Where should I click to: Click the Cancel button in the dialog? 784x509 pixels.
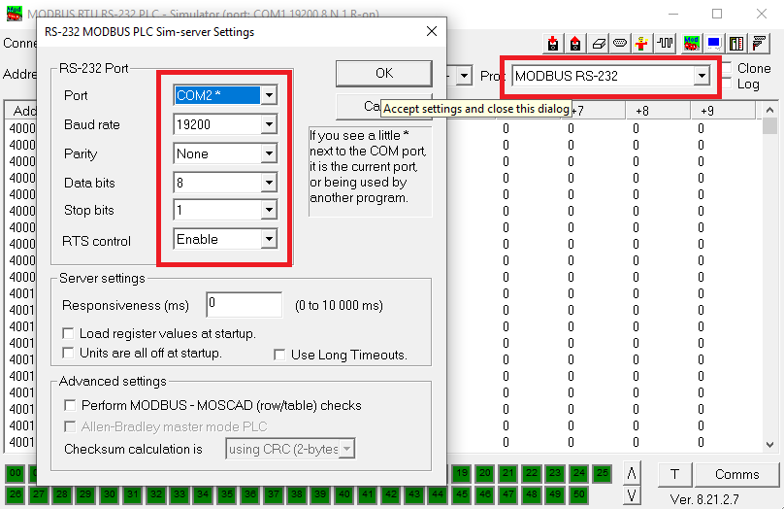click(x=358, y=107)
